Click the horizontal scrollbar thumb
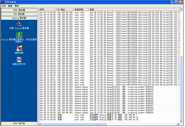This screenshot has height=127, width=185. [74, 124]
